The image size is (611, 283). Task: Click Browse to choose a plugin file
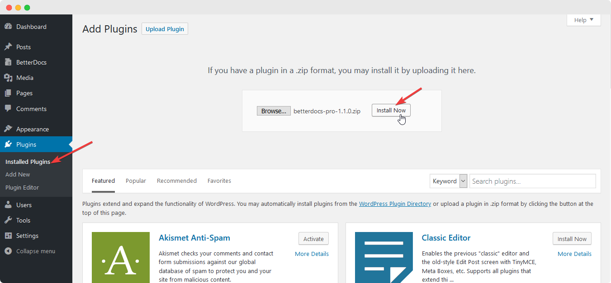(x=274, y=111)
